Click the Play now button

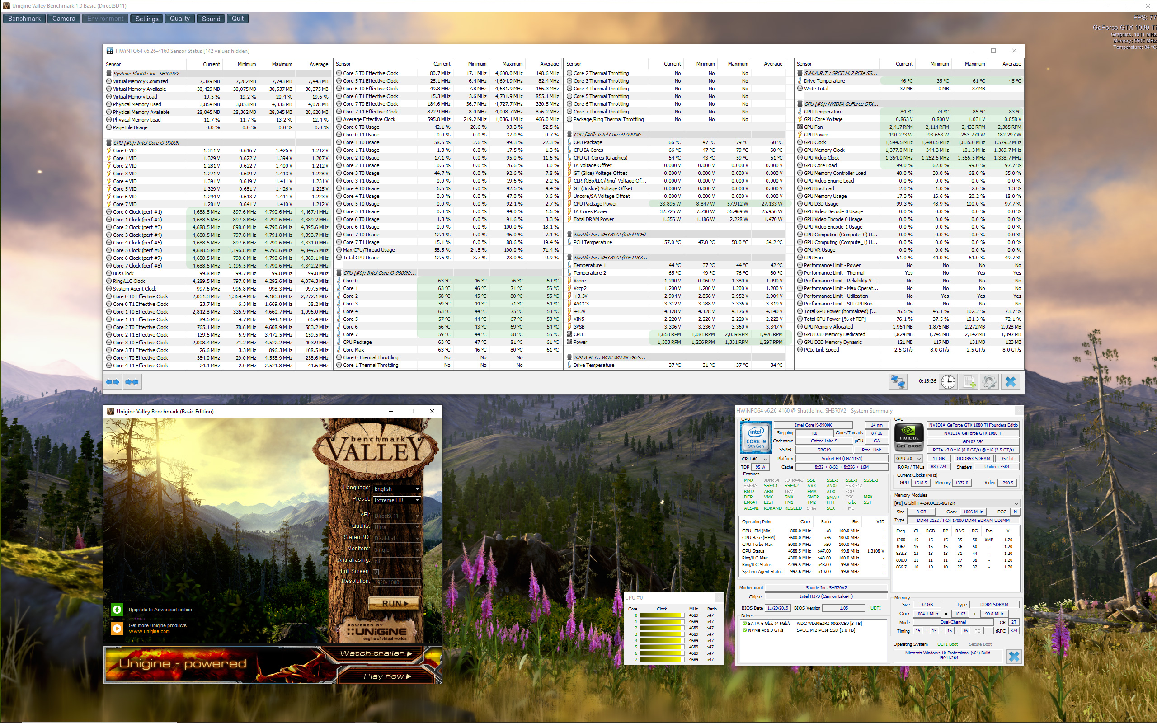[x=387, y=676]
